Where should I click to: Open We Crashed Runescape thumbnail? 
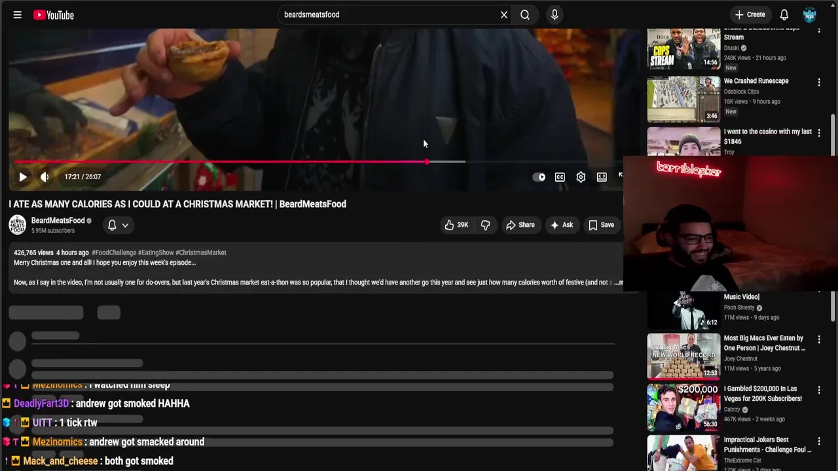pos(683,99)
